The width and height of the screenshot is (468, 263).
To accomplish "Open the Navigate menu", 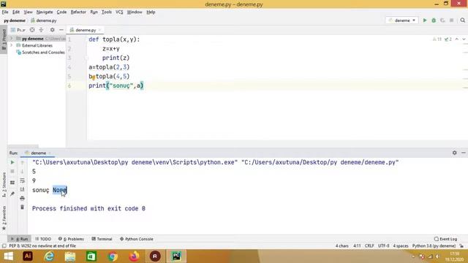I will click(x=45, y=12).
